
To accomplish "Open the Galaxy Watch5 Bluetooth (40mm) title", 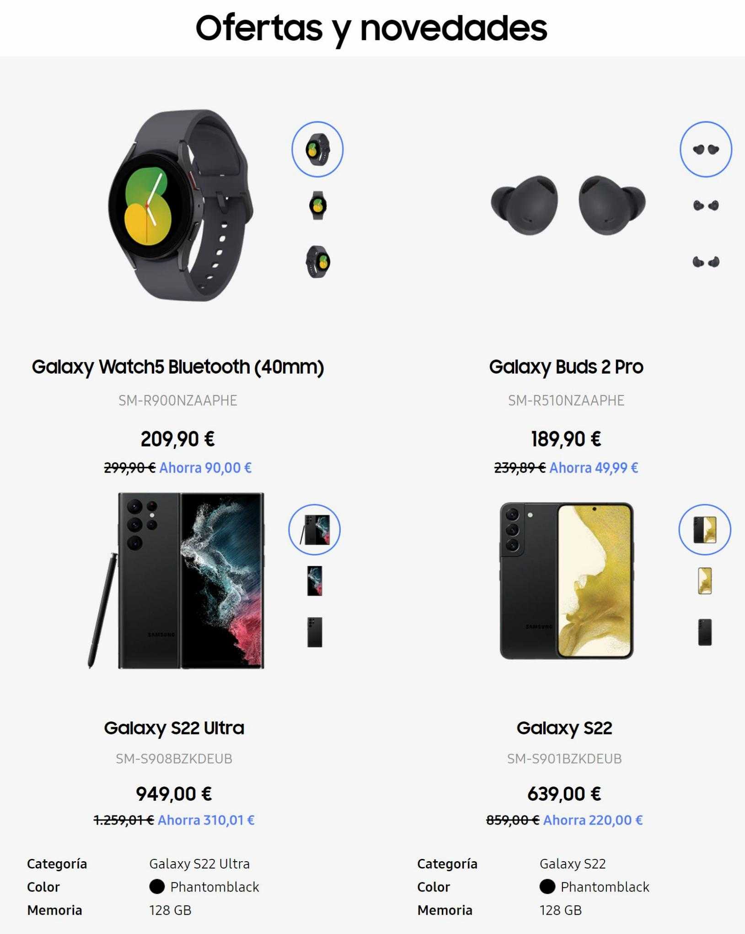I will coord(178,367).
